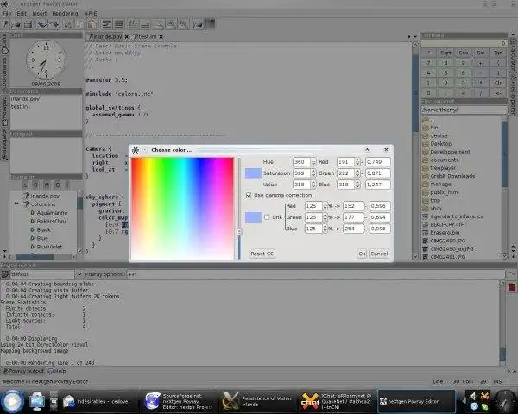Click the Saturation spinner arrows
Screen dimensions: 518x414
(x=313, y=173)
